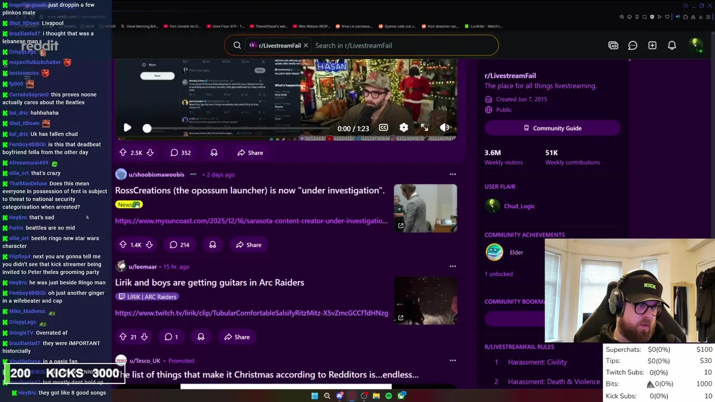Click the search magnifier icon
The width and height of the screenshot is (715, 402).
[237, 45]
